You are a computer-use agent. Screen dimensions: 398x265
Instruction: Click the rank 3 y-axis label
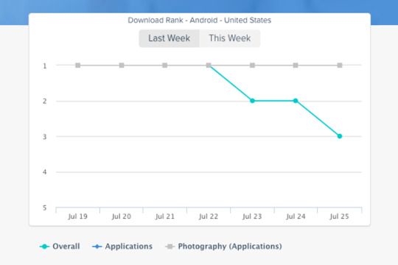click(45, 137)
